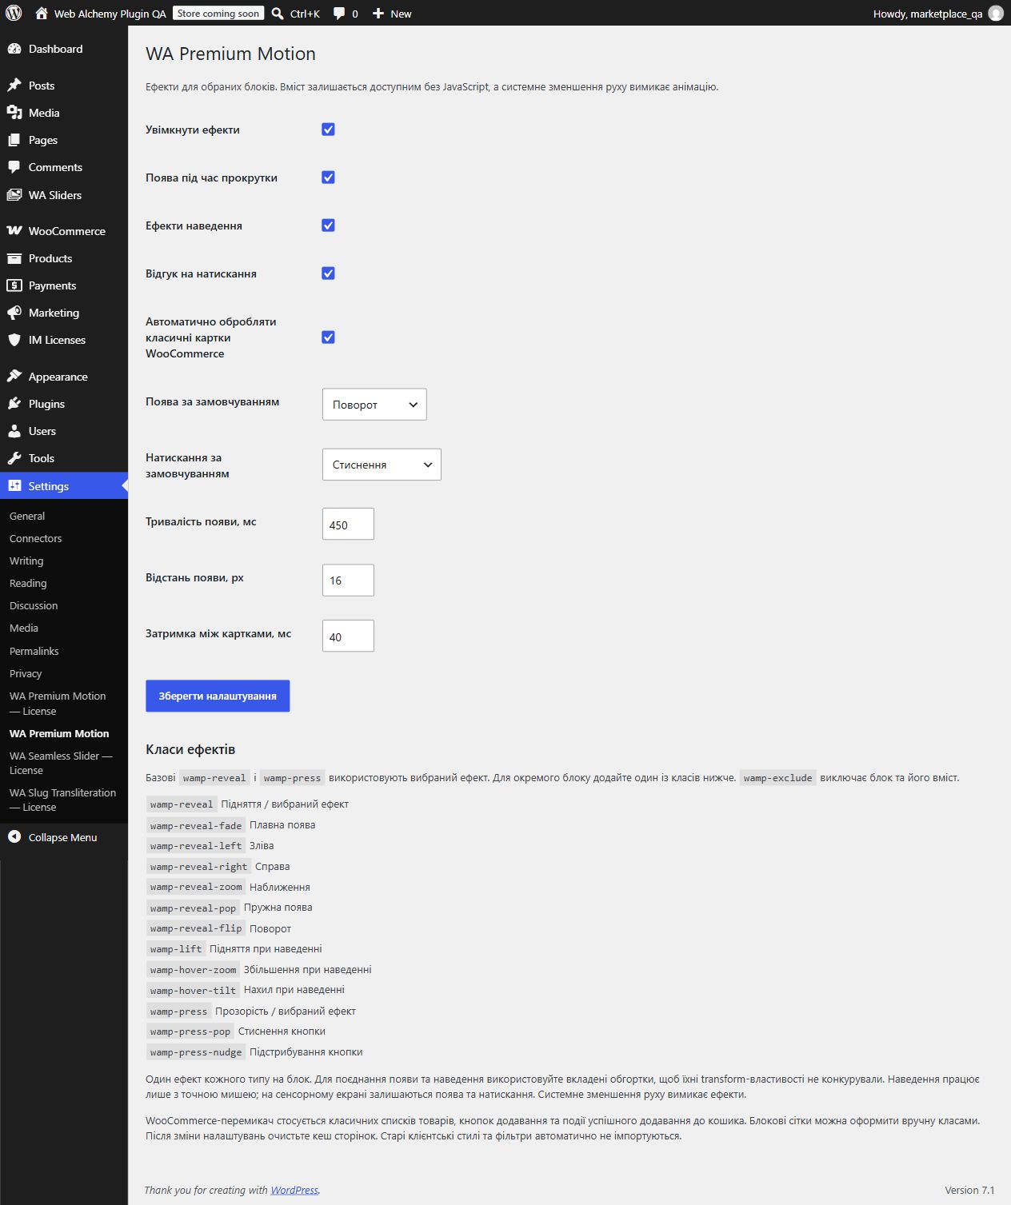Click the WooCommerce logo icon

pos(14,231)
